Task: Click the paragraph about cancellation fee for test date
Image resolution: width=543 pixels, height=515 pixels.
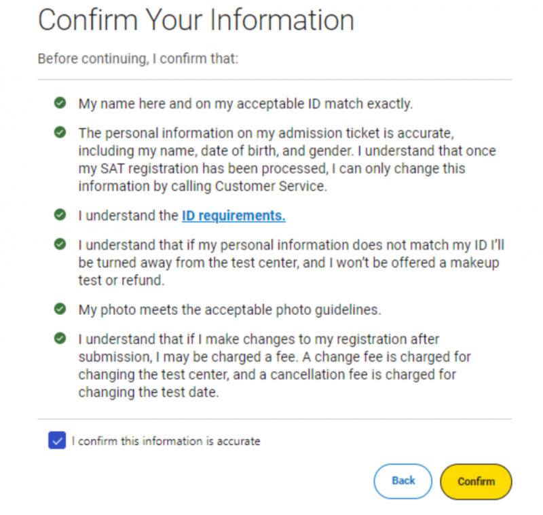Action: pyautogui.click(x=275, y=366)
